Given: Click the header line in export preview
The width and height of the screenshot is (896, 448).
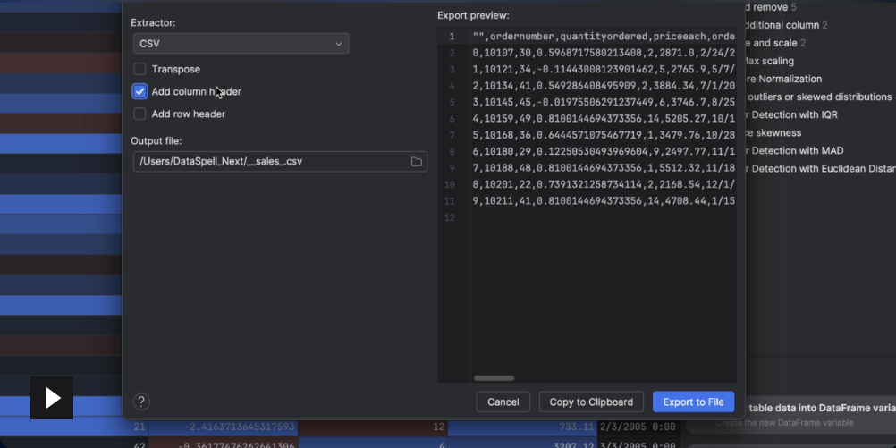Looking at the screenshot, I should tap(604, 37).
